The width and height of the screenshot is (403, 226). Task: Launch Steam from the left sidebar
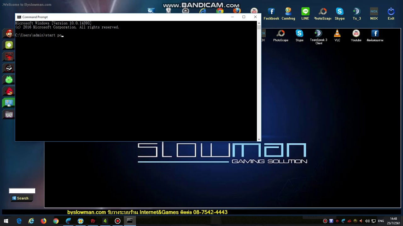click(x=9, y=68)
